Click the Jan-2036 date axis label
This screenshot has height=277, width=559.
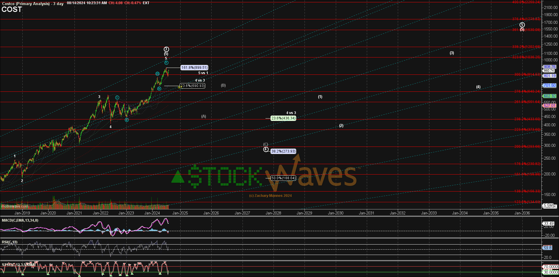[x=522, y=213]
